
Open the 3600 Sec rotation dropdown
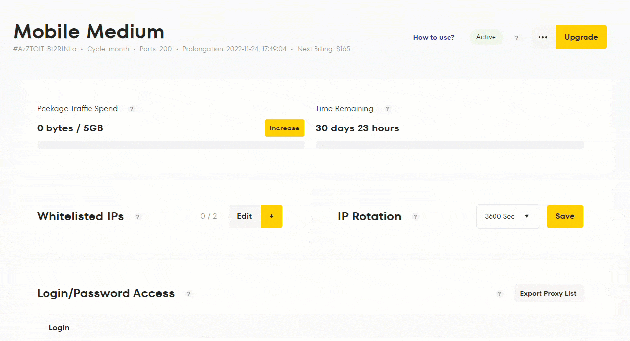tap(507, 216)
